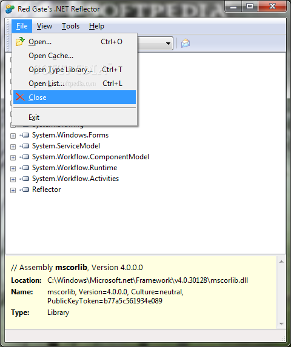The width and height of the screenshot is (291, 347).
Task: Select Open Cache... menu entry
Action: point(75,56)
